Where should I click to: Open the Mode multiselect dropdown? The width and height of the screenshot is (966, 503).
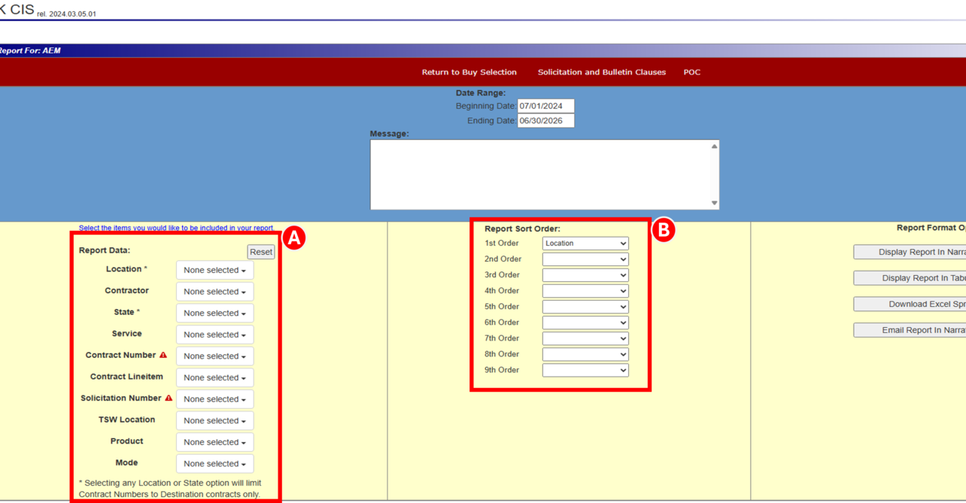coord(214,464)
